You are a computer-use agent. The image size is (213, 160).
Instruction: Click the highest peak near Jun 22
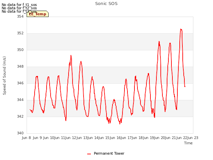coord(181,29)
